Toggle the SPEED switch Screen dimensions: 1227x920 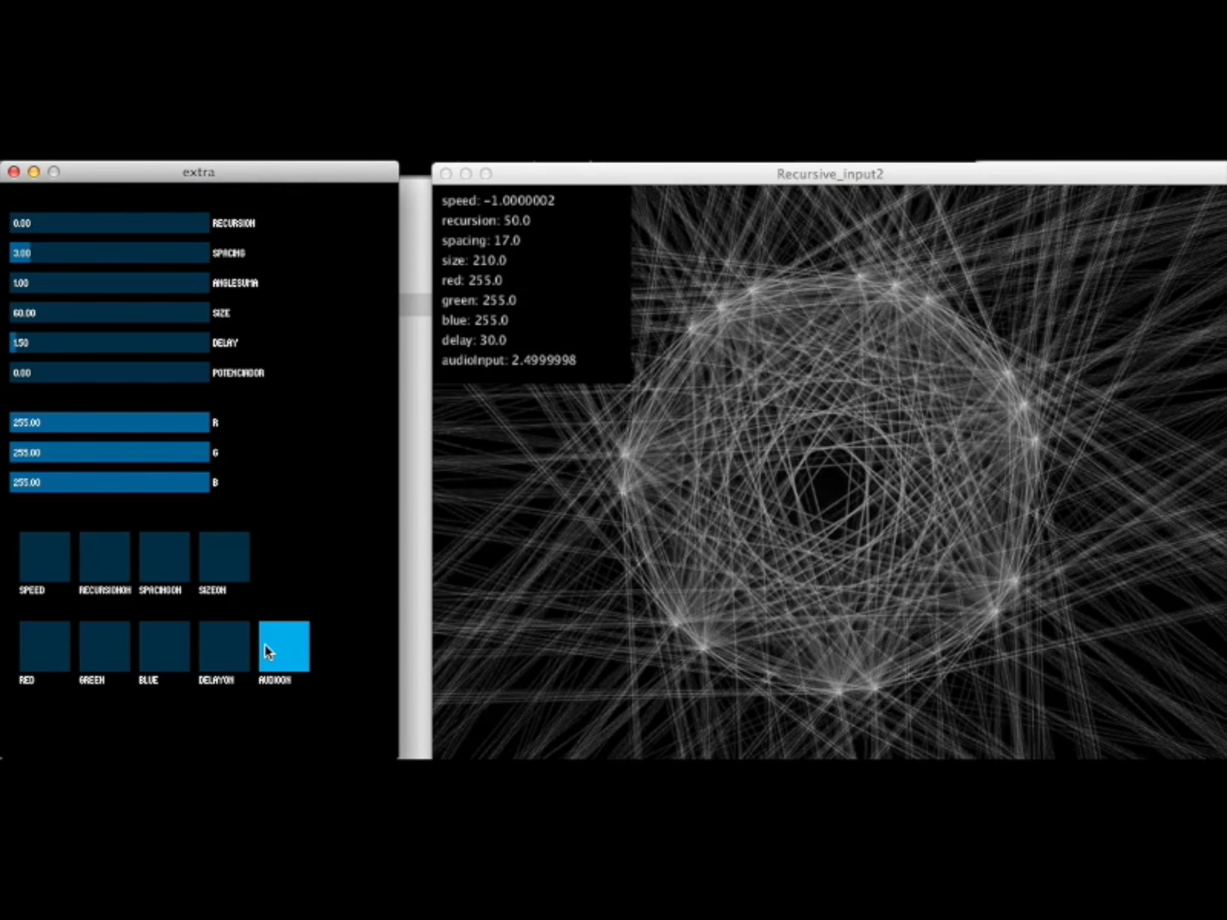pyautogui.click(x=45, y=557)
